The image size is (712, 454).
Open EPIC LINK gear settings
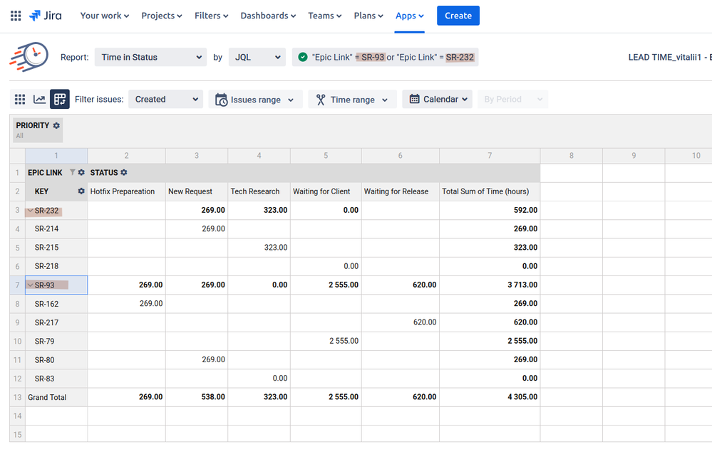click(81, 172)
